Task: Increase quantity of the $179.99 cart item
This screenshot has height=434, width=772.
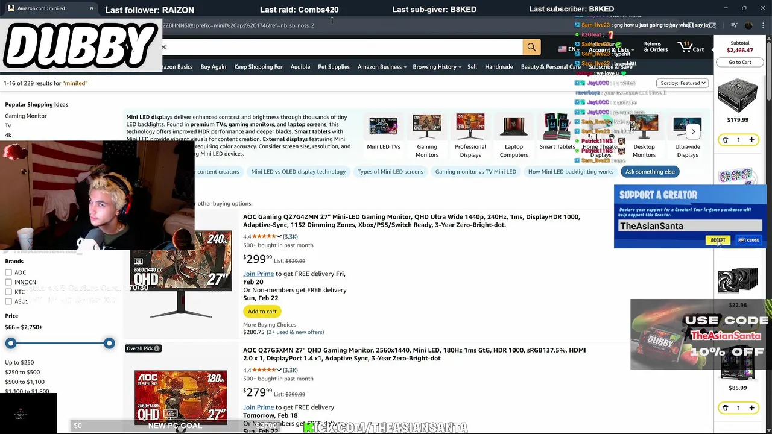Action: [751, 140]
